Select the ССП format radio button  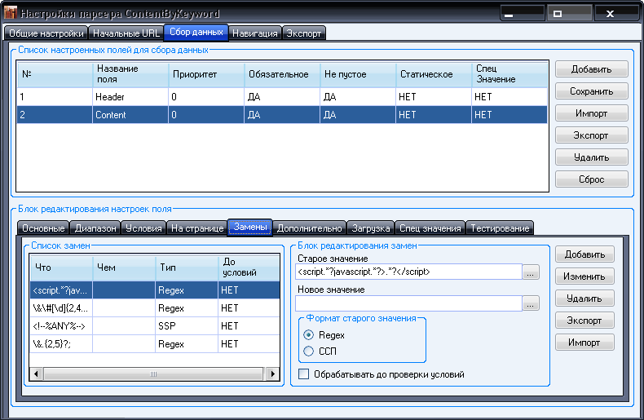point(308,351)
